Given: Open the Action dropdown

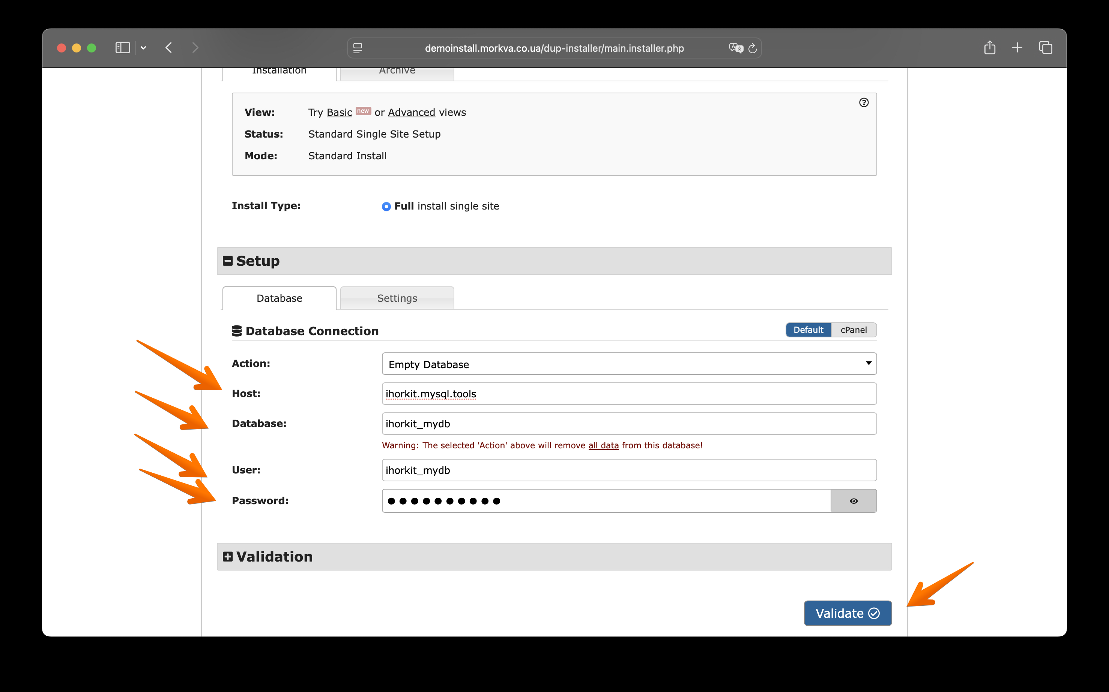Looking at the screenshot, I should pos(629,364).
